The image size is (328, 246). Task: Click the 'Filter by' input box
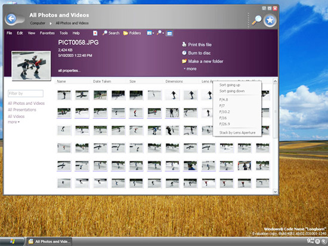[x=26, y=94]
